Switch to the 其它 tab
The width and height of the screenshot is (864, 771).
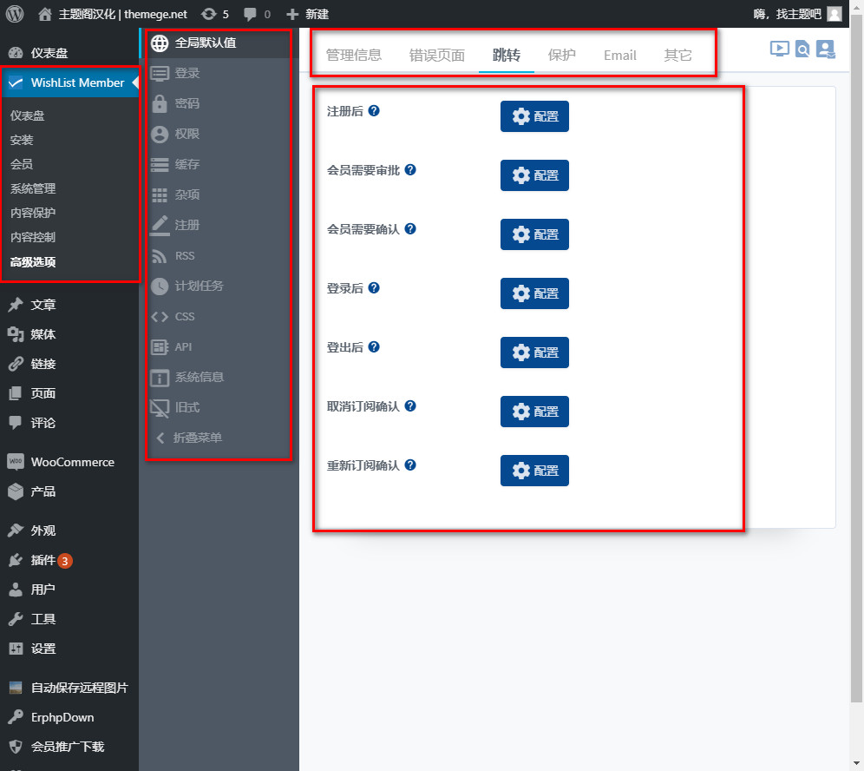click(x=677, y=56)
